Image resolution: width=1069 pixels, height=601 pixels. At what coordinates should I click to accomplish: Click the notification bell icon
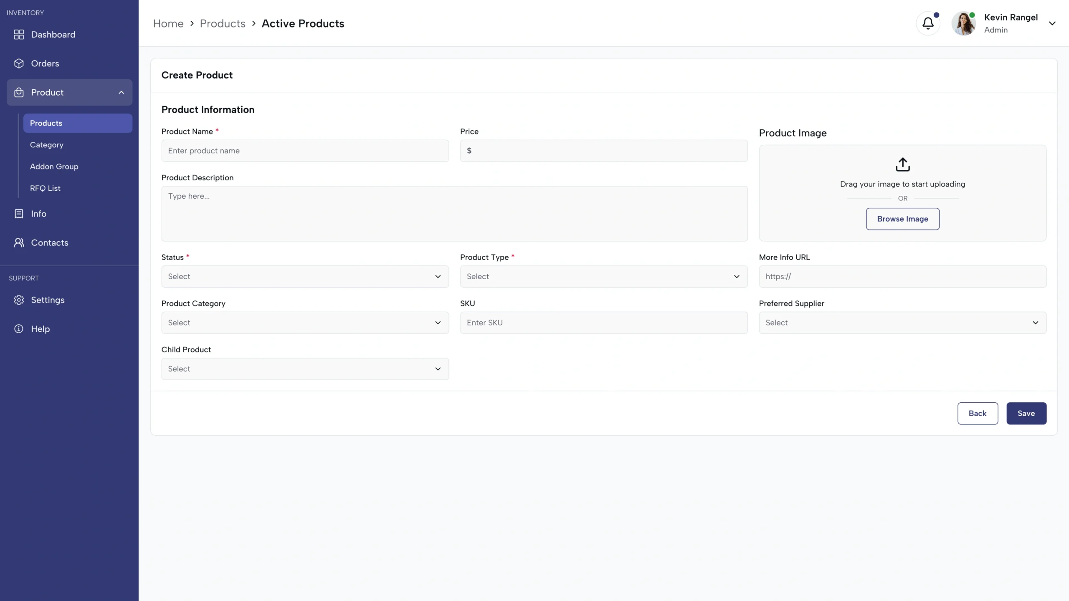coord(927,23)
